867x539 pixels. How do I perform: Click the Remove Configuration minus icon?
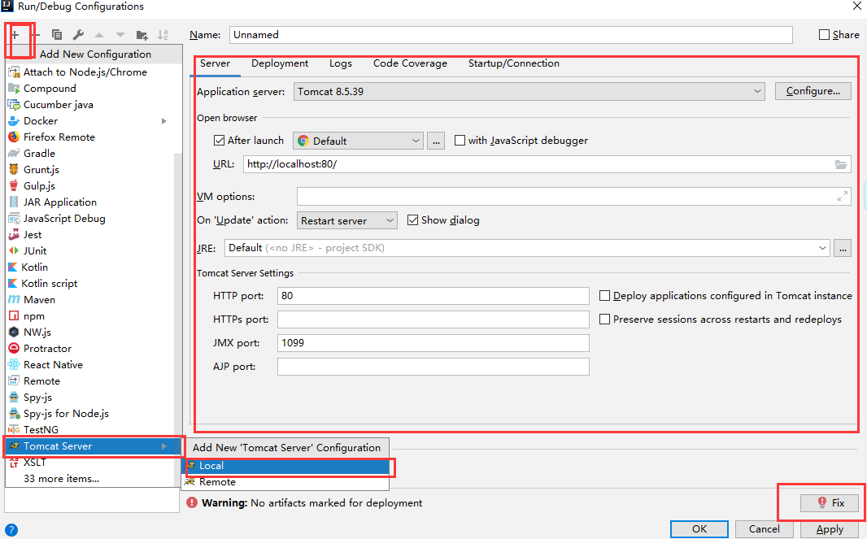pos(36,35)
